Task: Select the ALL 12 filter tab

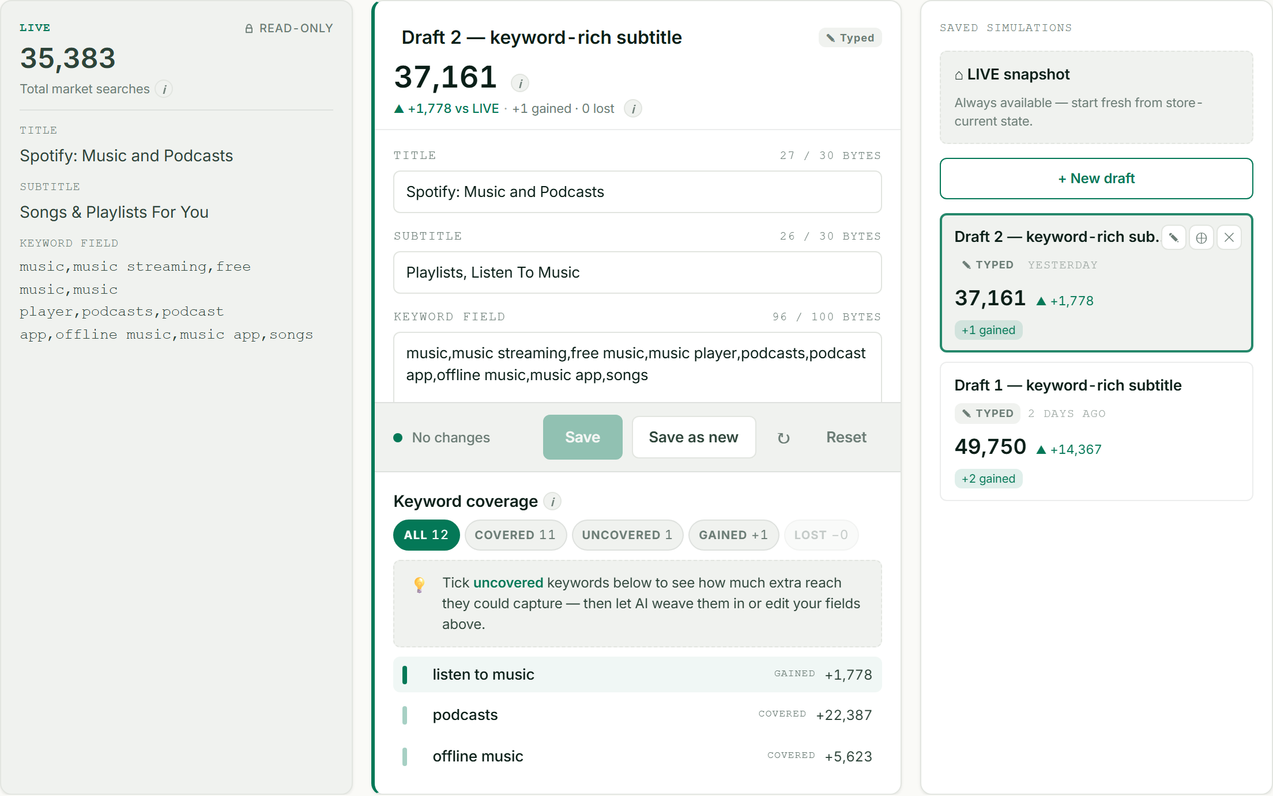Action: (x=426, y=535)
